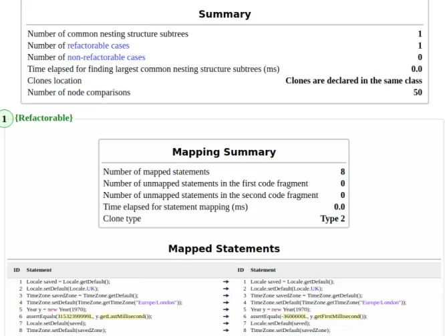Image resolution: width=445 pixels, height=336 pixels.
Task: Click 'Number of unmapped statements in the first code fragment'
Action: 206,183
